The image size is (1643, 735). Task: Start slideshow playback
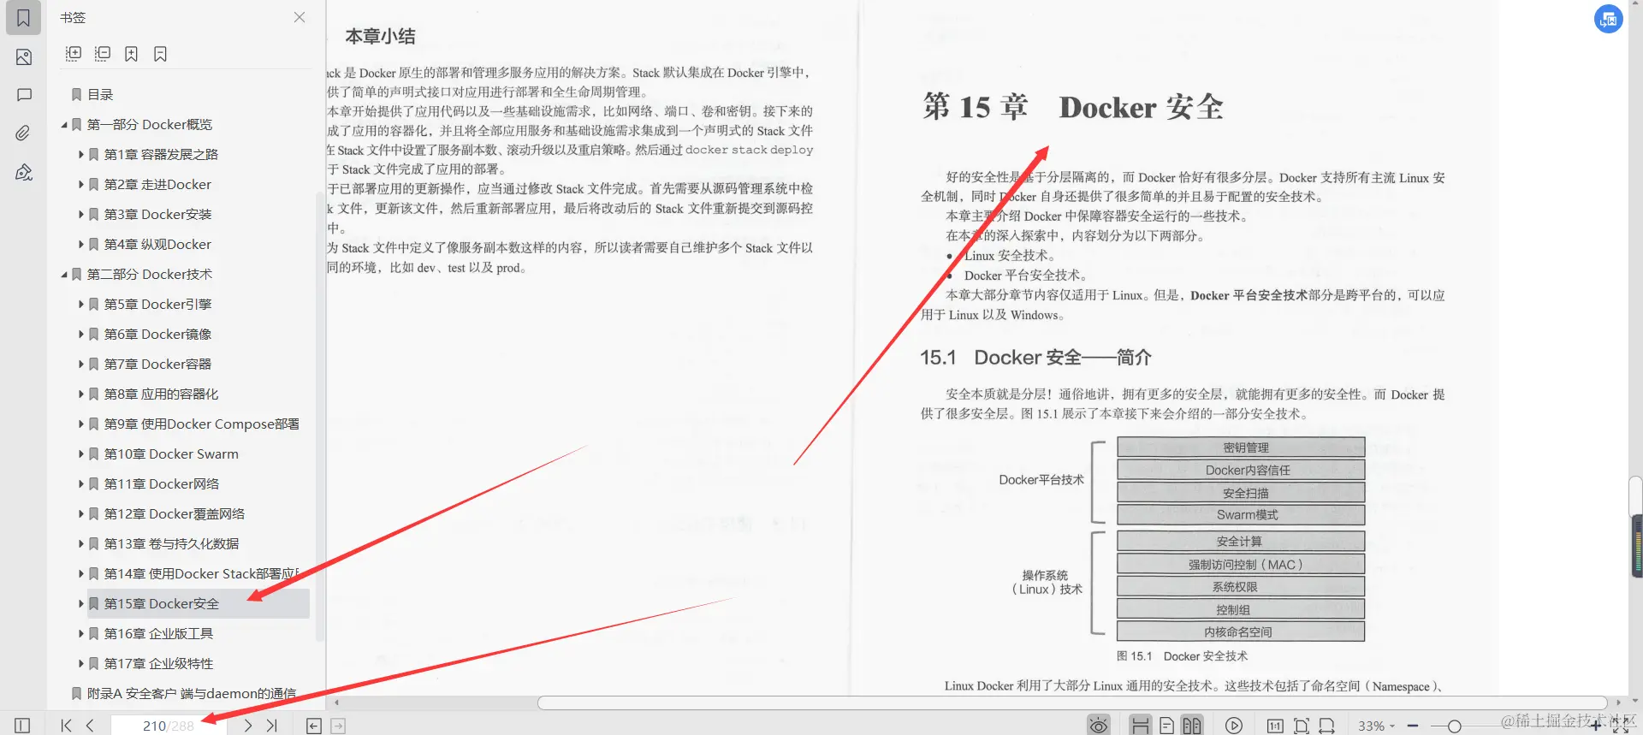pyautogui.click(x=1233, y=726)
